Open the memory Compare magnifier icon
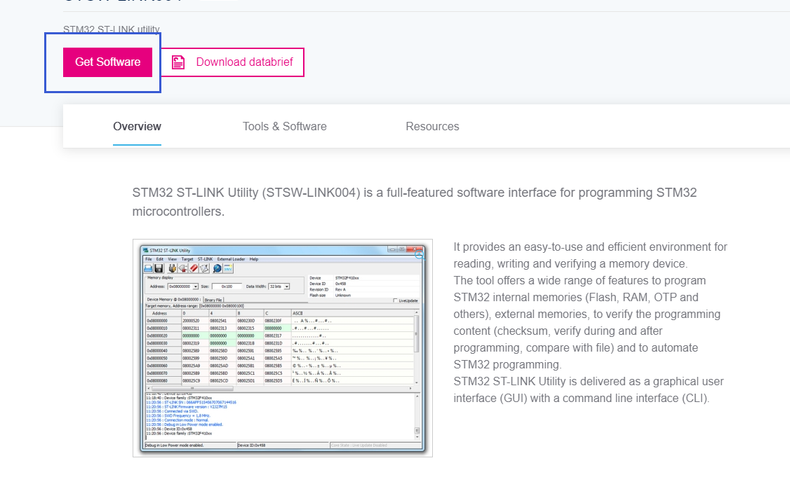Screen dimensions: 790x484 coord(216,268)
